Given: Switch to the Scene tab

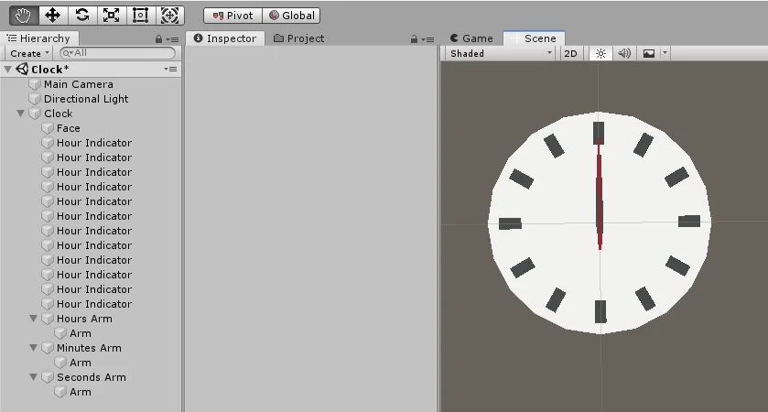Looking at the screenshot, I should [x=534, y=38].
